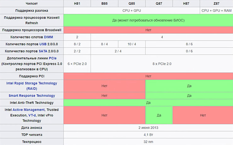Open the Smart Response Technology link
The image size is (233, 145).
(32, 96)
